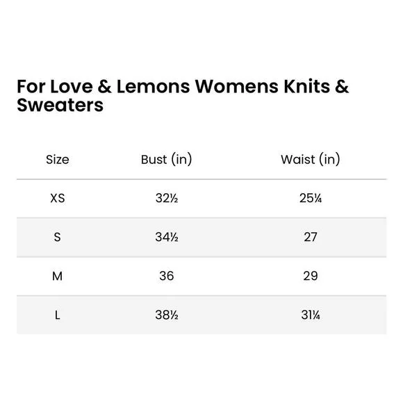
Task: Select the Size column header
Action: click(x=58, y=160)
